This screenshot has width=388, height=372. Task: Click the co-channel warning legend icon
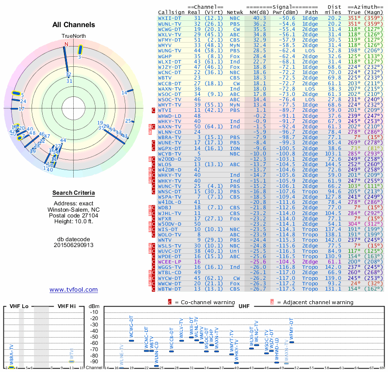(x=170, y=302)
